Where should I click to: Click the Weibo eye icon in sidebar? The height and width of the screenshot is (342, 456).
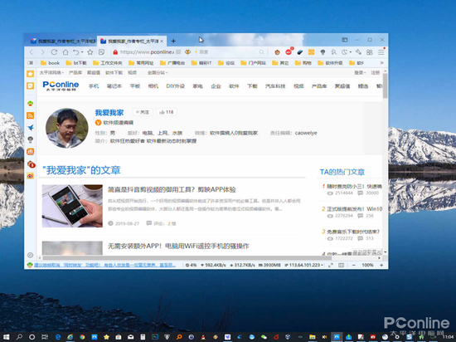(30, 176)
